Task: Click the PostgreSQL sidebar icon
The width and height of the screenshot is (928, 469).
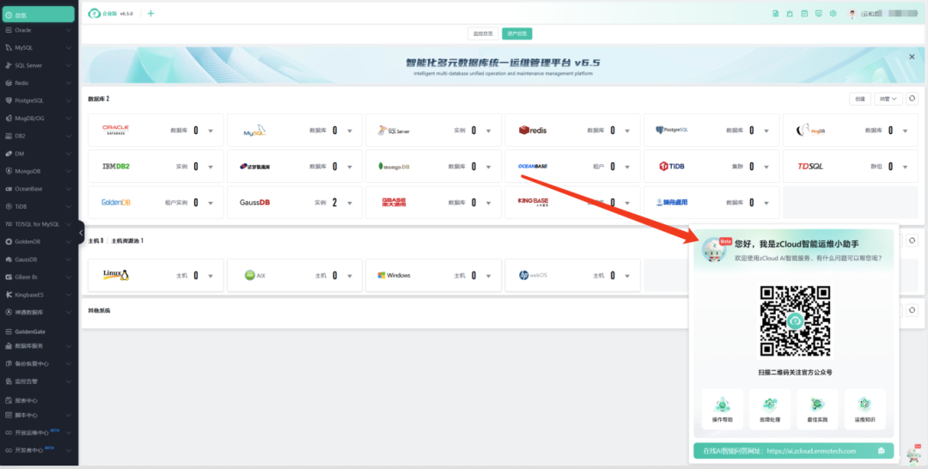Action: (9, 100)
